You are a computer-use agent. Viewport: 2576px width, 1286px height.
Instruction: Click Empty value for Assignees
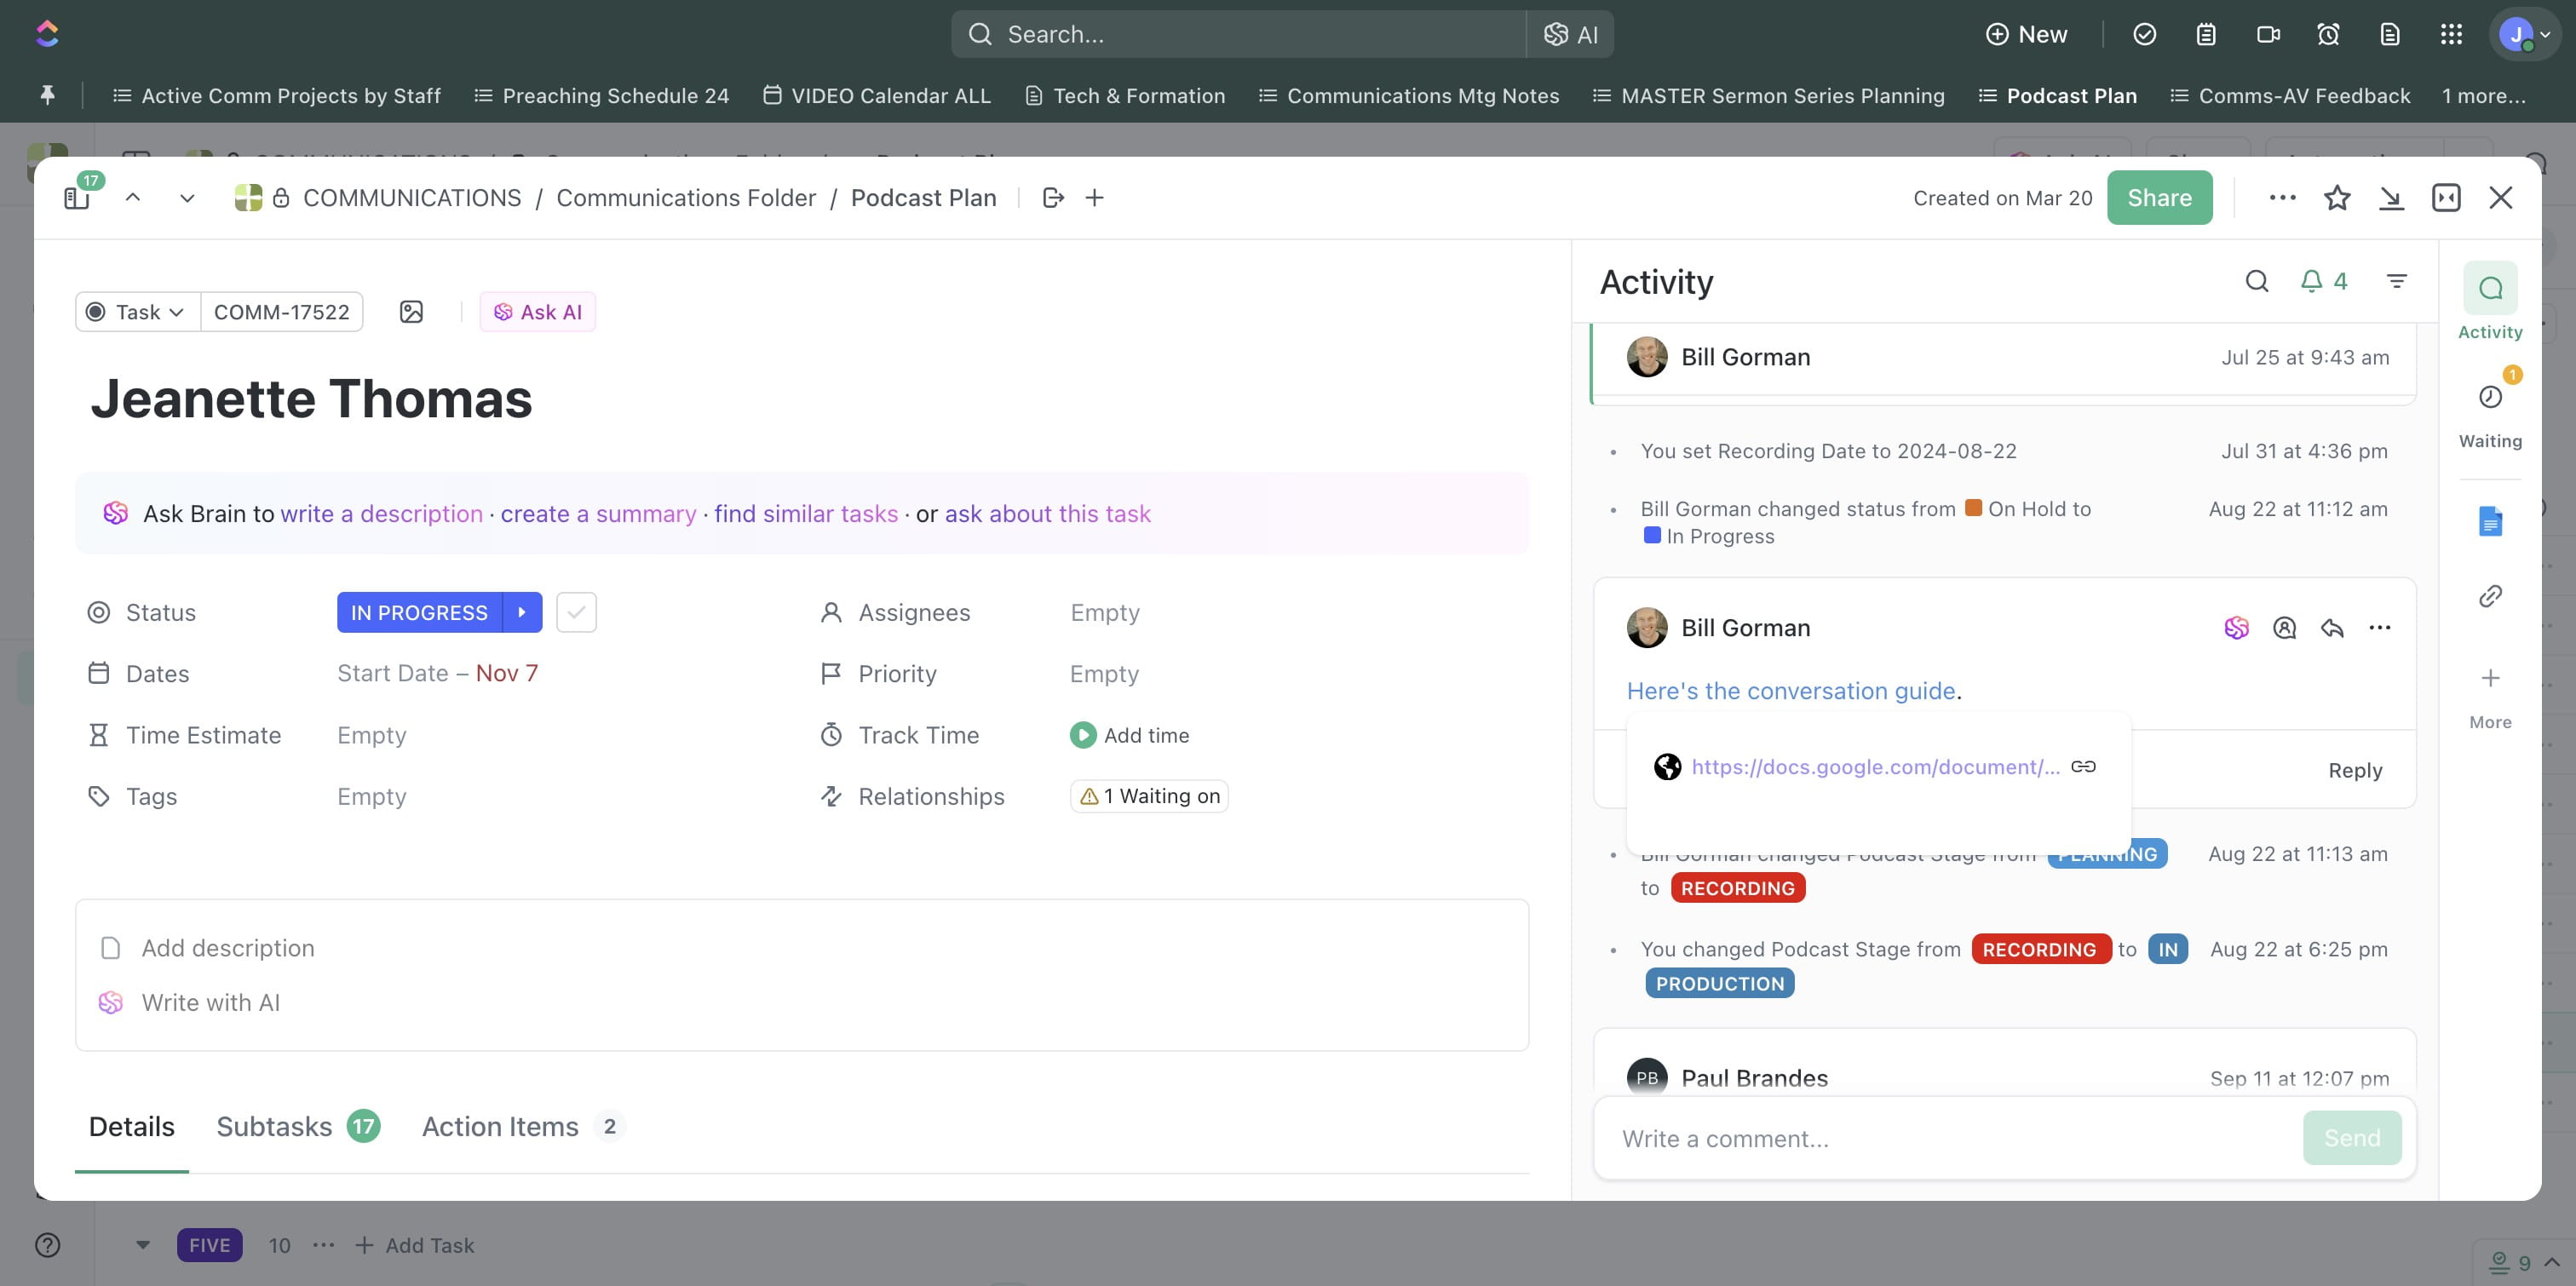pos(1105,612)
